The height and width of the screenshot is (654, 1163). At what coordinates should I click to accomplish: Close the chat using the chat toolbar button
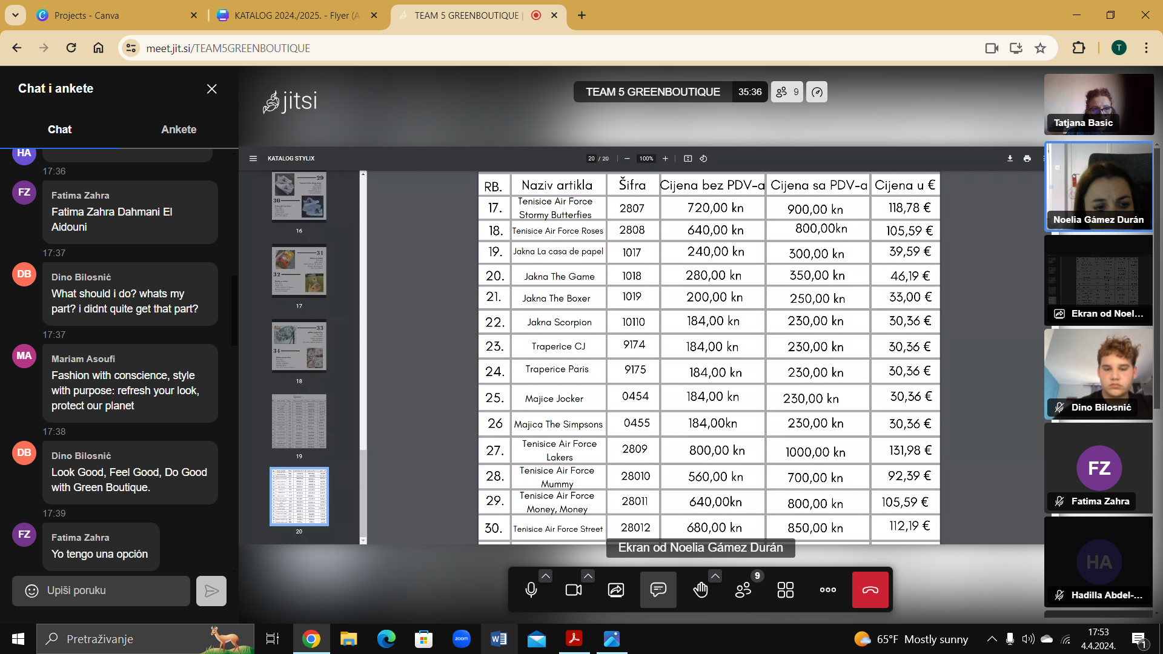click(x=658, y=590)
